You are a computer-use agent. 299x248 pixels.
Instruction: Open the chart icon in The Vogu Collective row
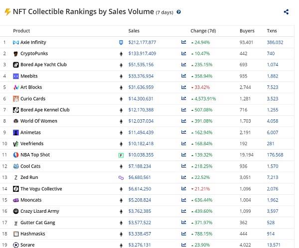(x=183, y=189)
